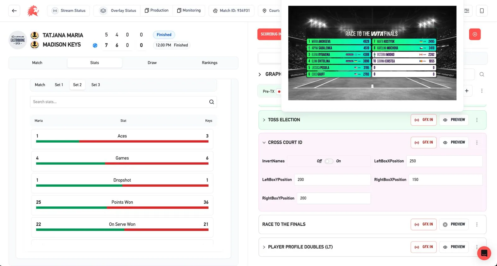Select Set 1 stats filter
This screenshot has width=497, height=266.
point(59,85)
